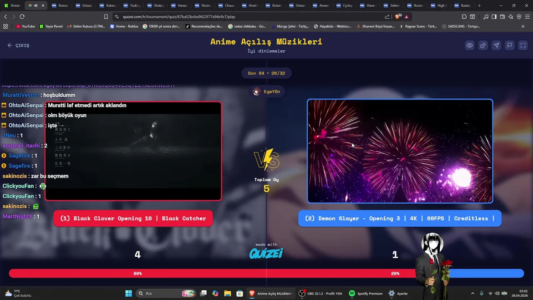This screenshot has height=300, width=533.
Task: Open File Explorer from the taskbar
Action: [227, 293]
